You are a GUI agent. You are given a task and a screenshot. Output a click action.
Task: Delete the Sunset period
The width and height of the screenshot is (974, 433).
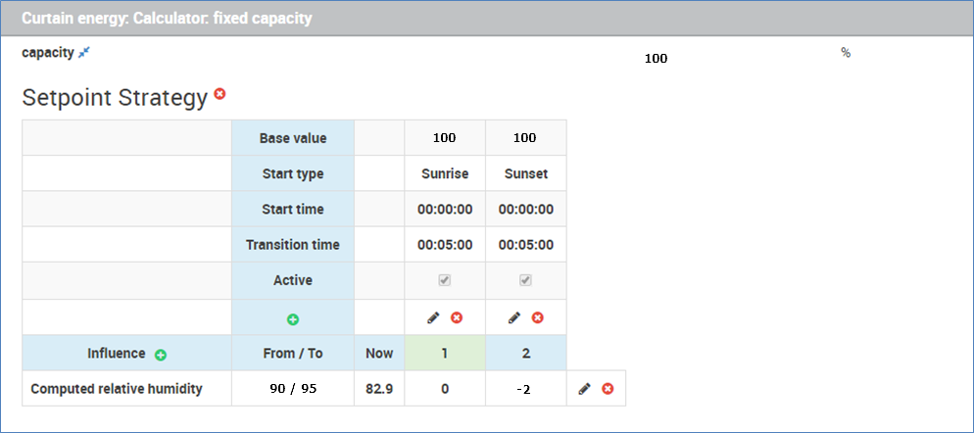point(537,317)
